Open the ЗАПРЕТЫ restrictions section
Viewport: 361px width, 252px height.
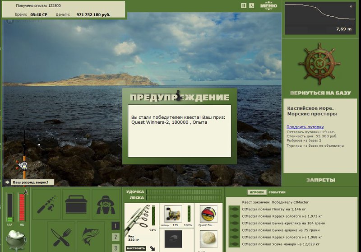pos(321,180)
